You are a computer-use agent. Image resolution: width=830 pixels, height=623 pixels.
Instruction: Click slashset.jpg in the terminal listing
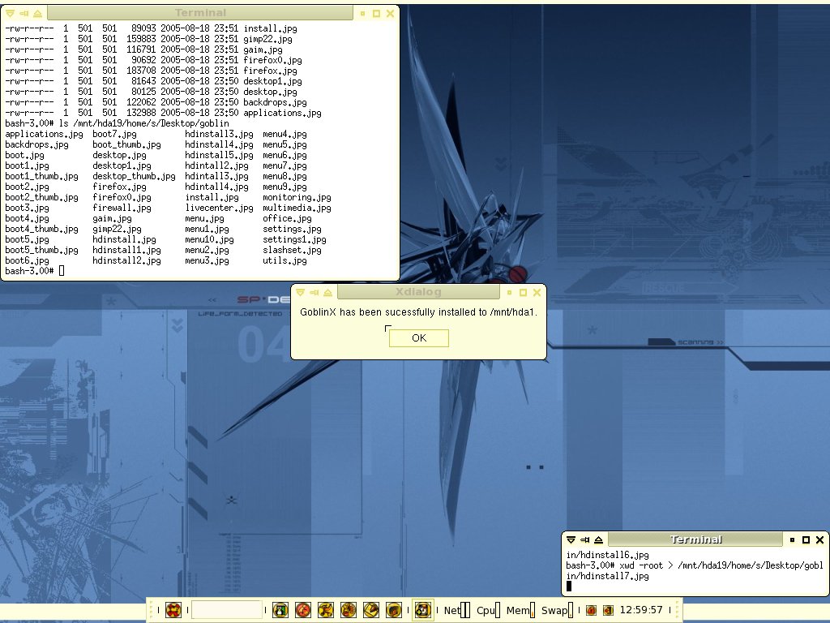(x=292, y=250)
